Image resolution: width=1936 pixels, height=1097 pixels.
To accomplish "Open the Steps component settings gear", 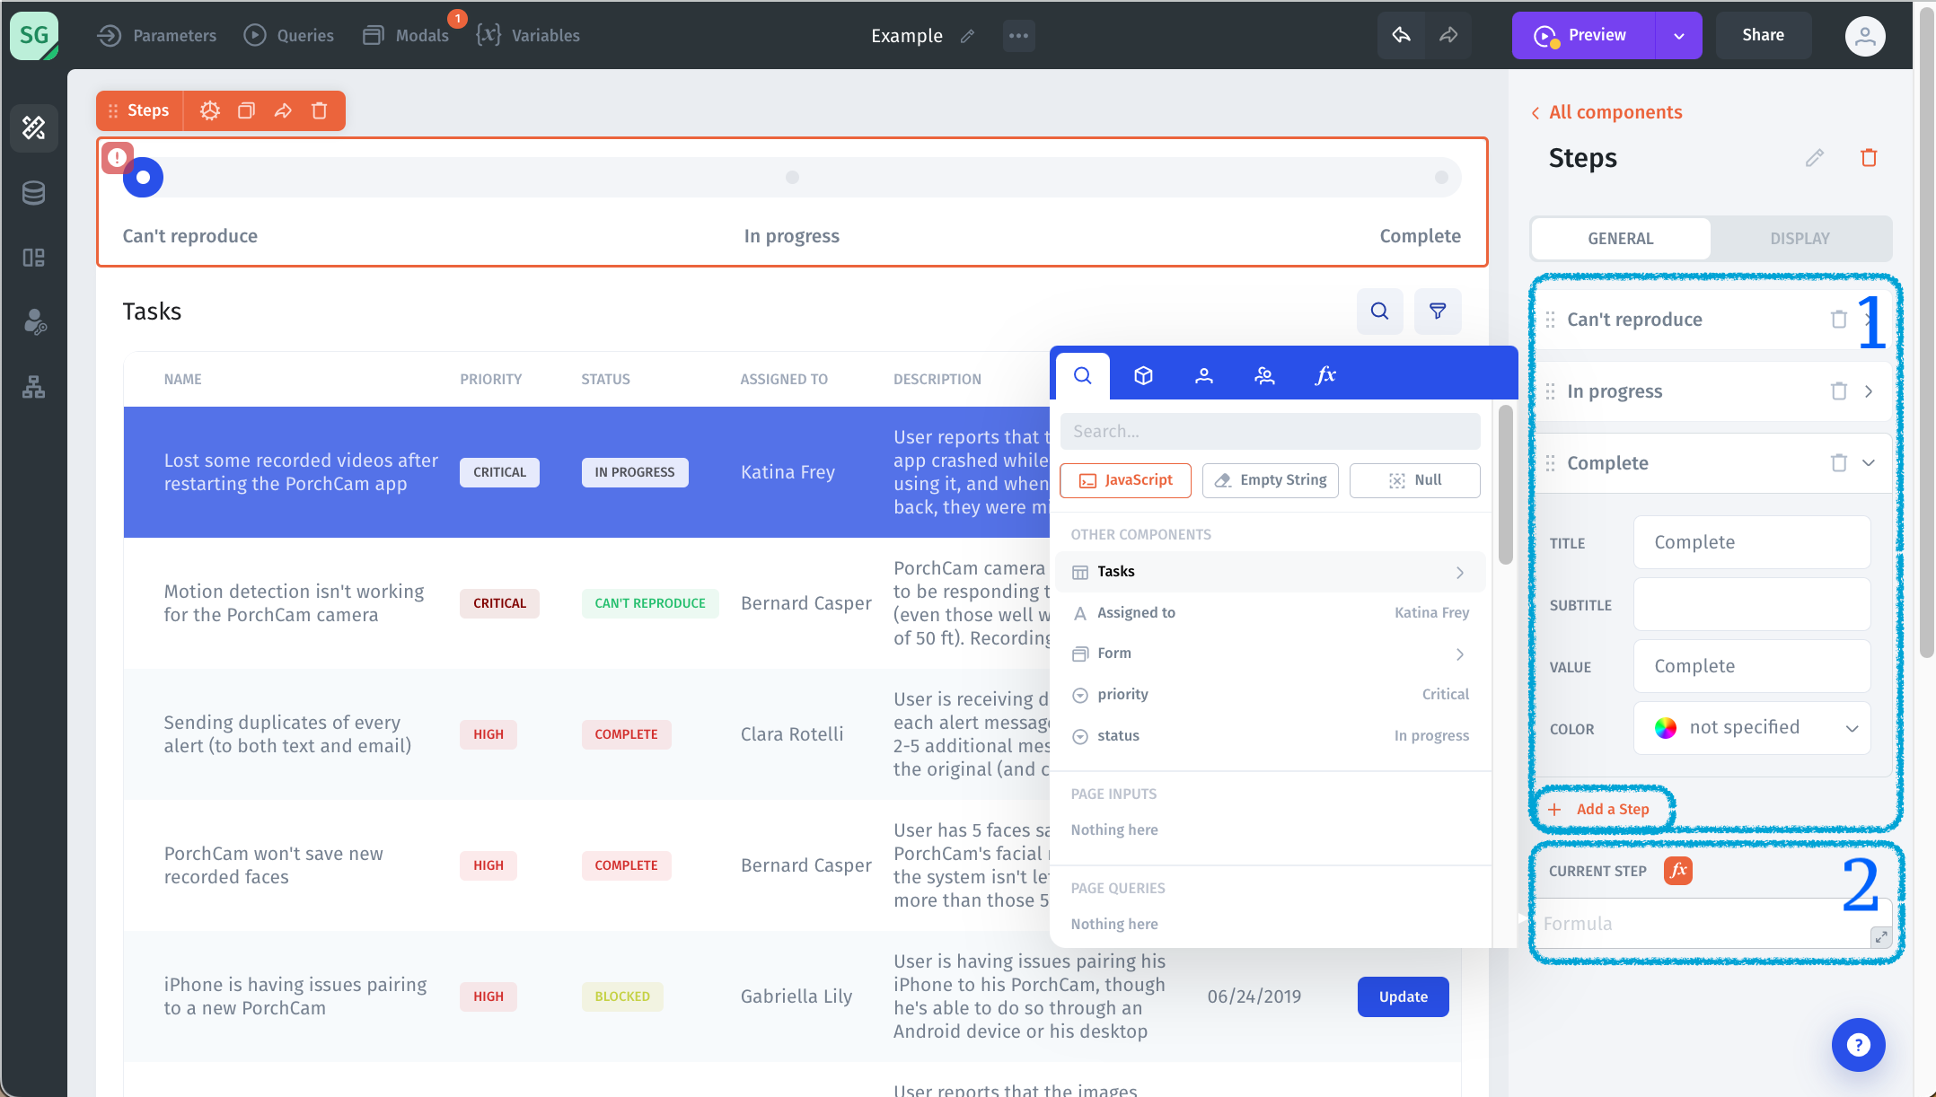I will [209, 110].
